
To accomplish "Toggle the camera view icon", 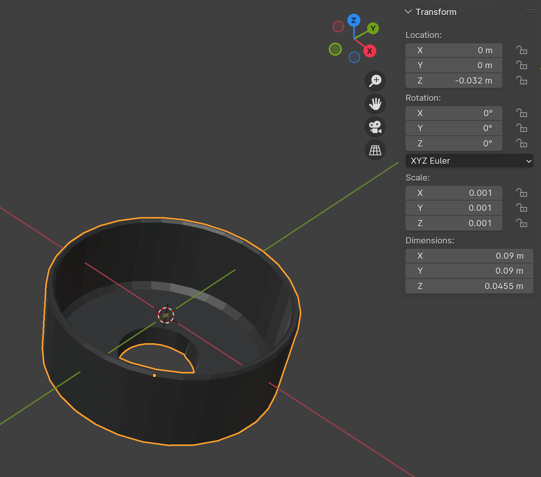I will click(x=375, y=127).
